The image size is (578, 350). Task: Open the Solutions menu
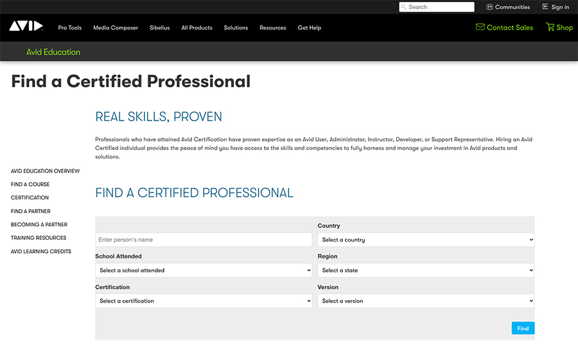(236, 28)
